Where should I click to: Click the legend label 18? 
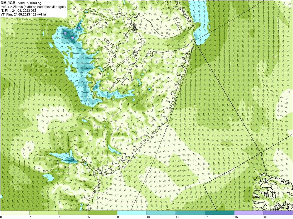pyautogui.click(x=265, y=217)
